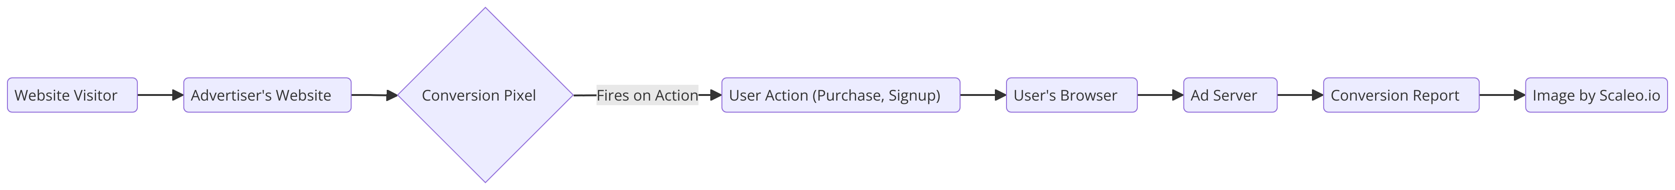1675x190 pixels.
Task: Select the User Action (Purchase, Signup) node
Action: point(841,95)
